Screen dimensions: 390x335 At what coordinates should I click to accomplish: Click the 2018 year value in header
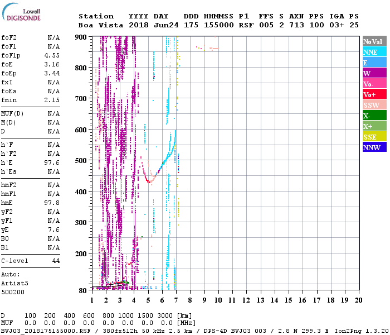pos(139,25)
